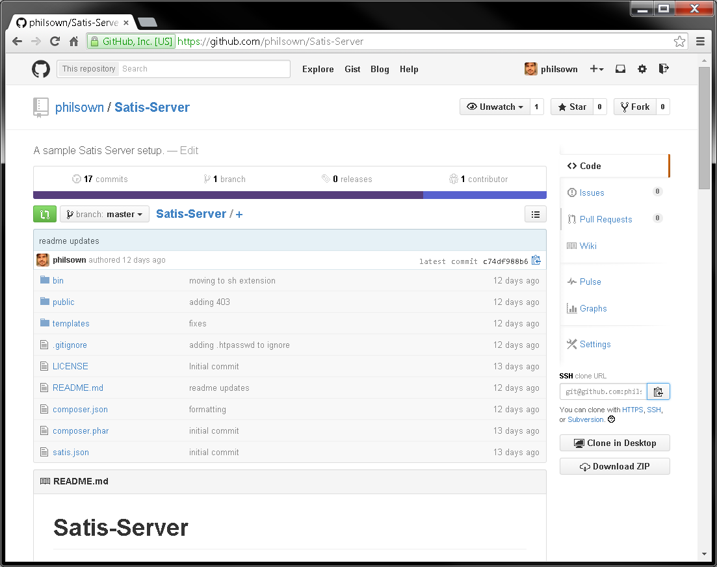Copy SSH clone URL to clipboard

click(658, 392)
